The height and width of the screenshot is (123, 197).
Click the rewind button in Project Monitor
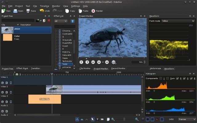(93, 62)
